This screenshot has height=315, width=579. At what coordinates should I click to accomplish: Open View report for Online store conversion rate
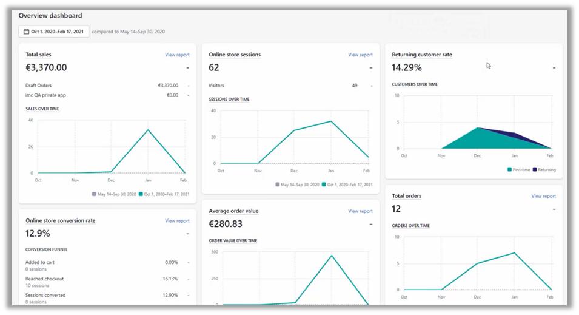pos(177,221)
